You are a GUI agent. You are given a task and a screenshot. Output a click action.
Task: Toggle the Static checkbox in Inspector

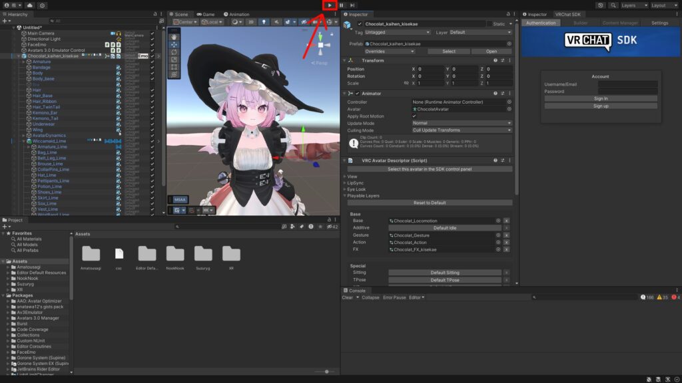tap(488, 24)
